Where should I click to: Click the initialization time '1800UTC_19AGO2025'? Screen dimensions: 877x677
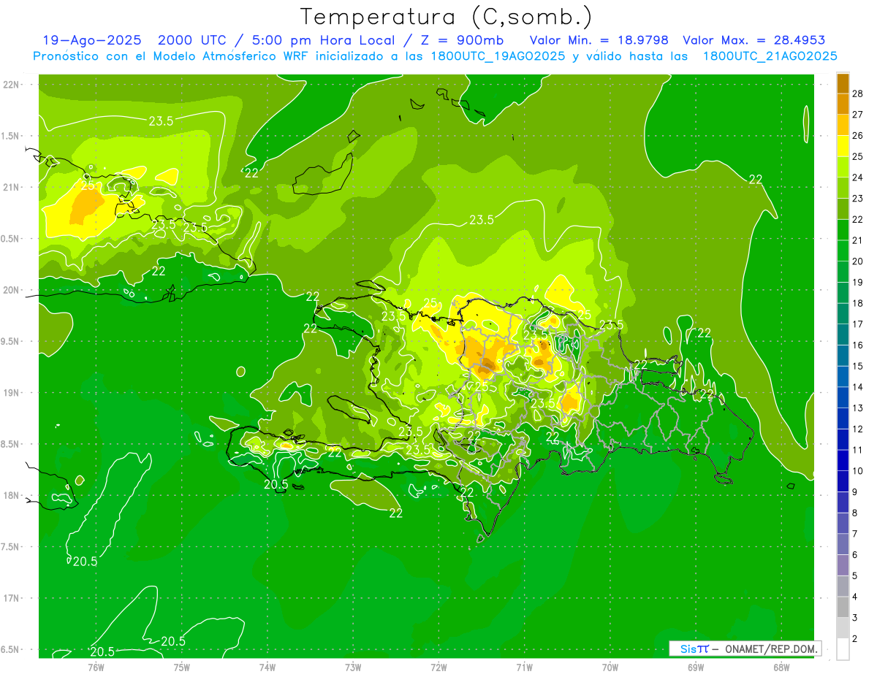pos(497,56)
